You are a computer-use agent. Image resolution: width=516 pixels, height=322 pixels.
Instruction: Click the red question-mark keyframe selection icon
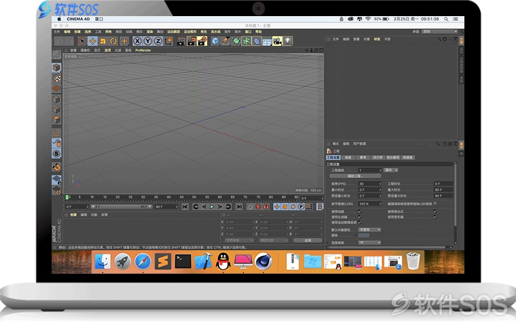(266, 207)
